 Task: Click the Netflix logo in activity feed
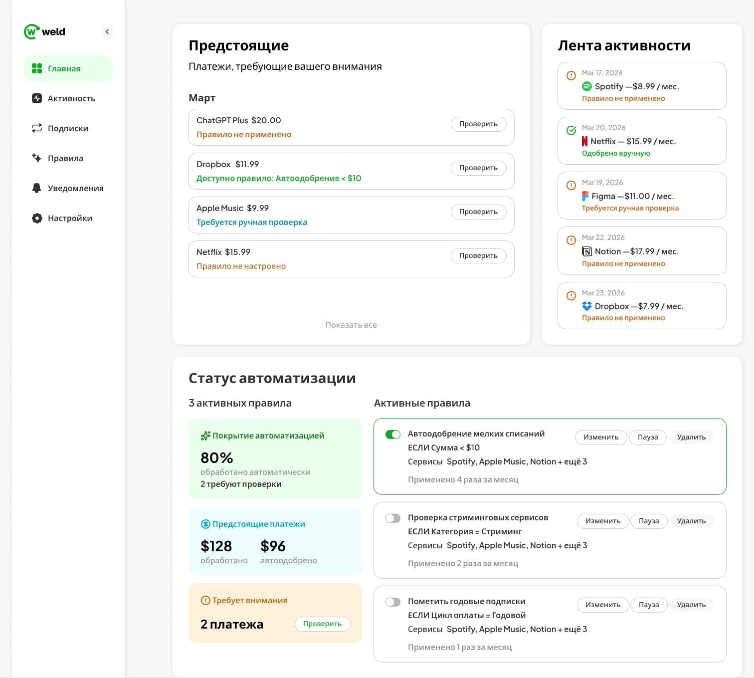[x=585, y=141]
